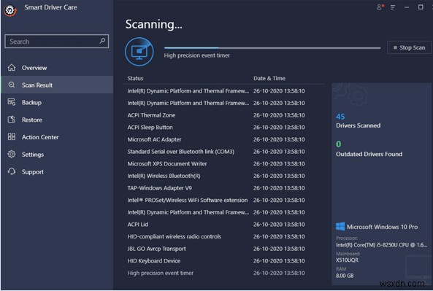Click the 8.00 GB RAM value
Screen dimensions: 433x291
pos(345,275)
